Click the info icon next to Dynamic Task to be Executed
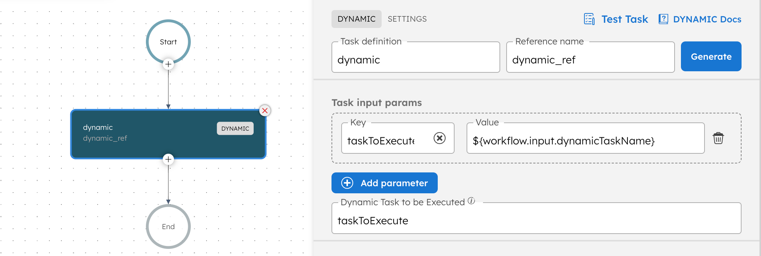Viewport: 761px width, 256px height. [471, 201]
